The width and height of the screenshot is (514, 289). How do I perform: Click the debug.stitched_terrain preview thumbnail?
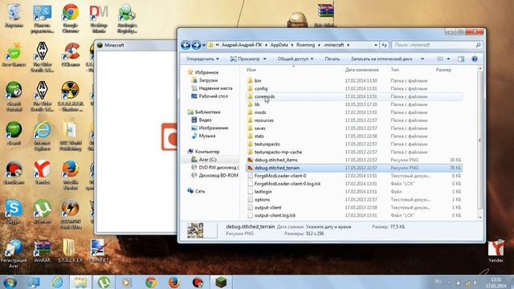(195, 230)
